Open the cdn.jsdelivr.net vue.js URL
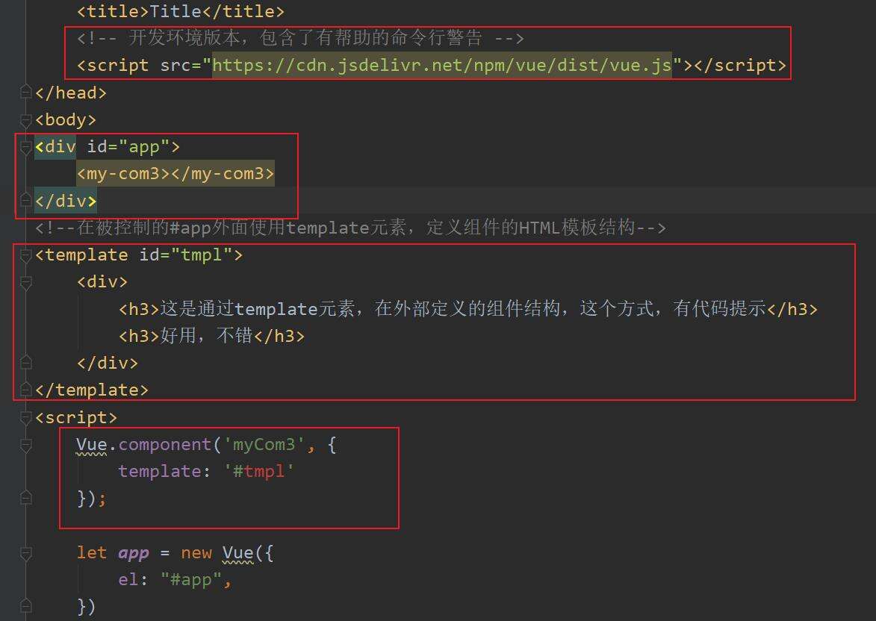The height and width of the screenshot is (621, 876). point(442,66)
